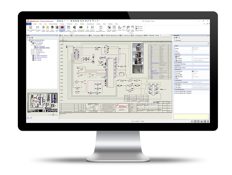
Task: Click the Cut scissors icon in quick toolbar
Action: tap(72, 21)
